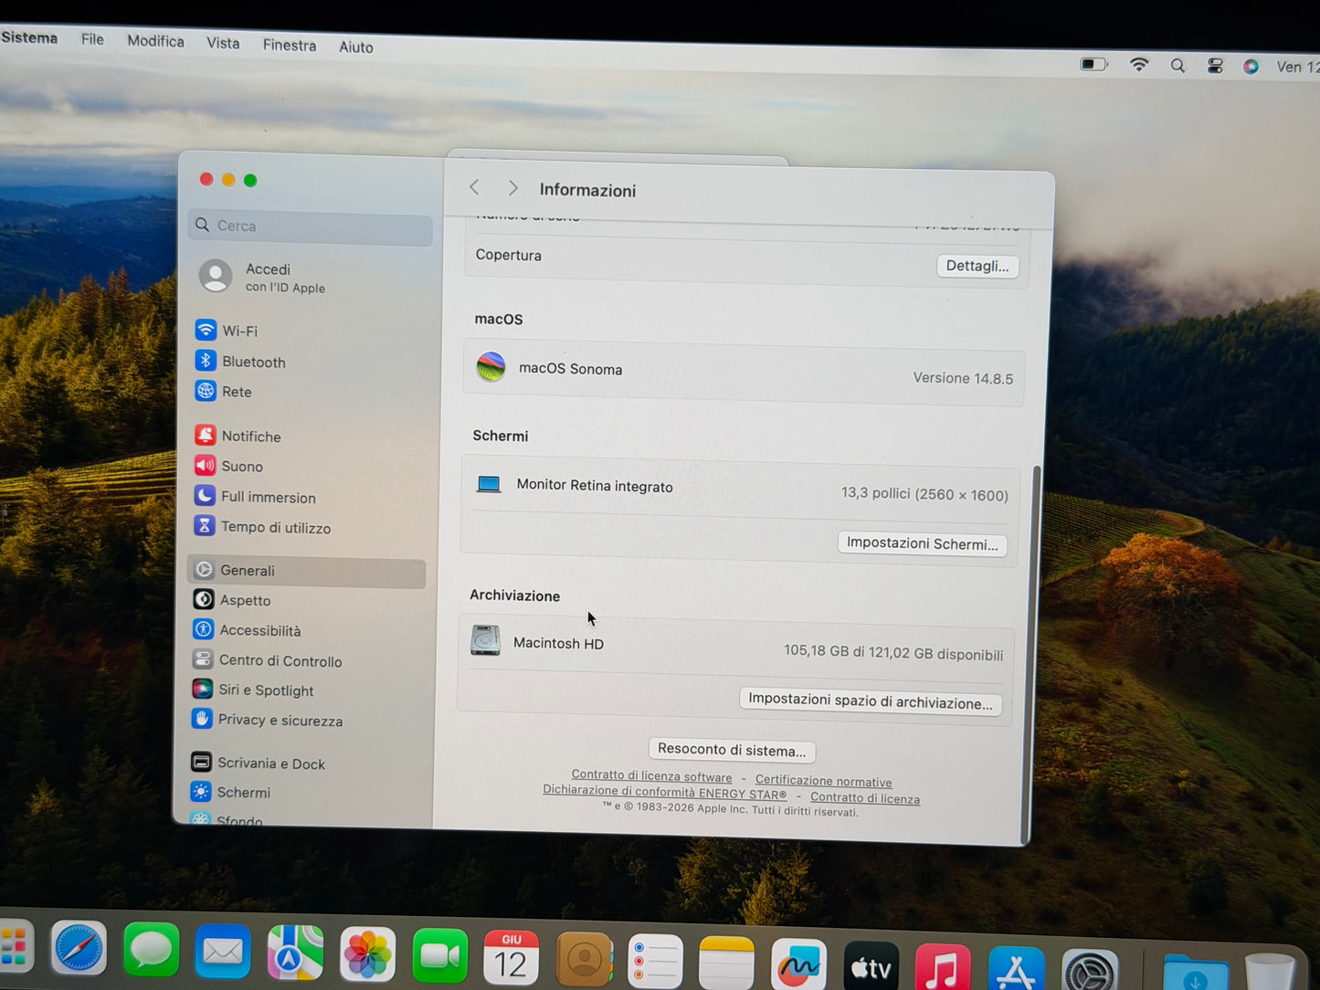Open the Modifica menu
The image size is (1320, 990).
coord(155,41)
